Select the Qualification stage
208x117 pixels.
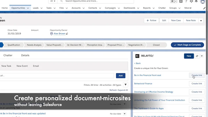click(x=14, y=45)
